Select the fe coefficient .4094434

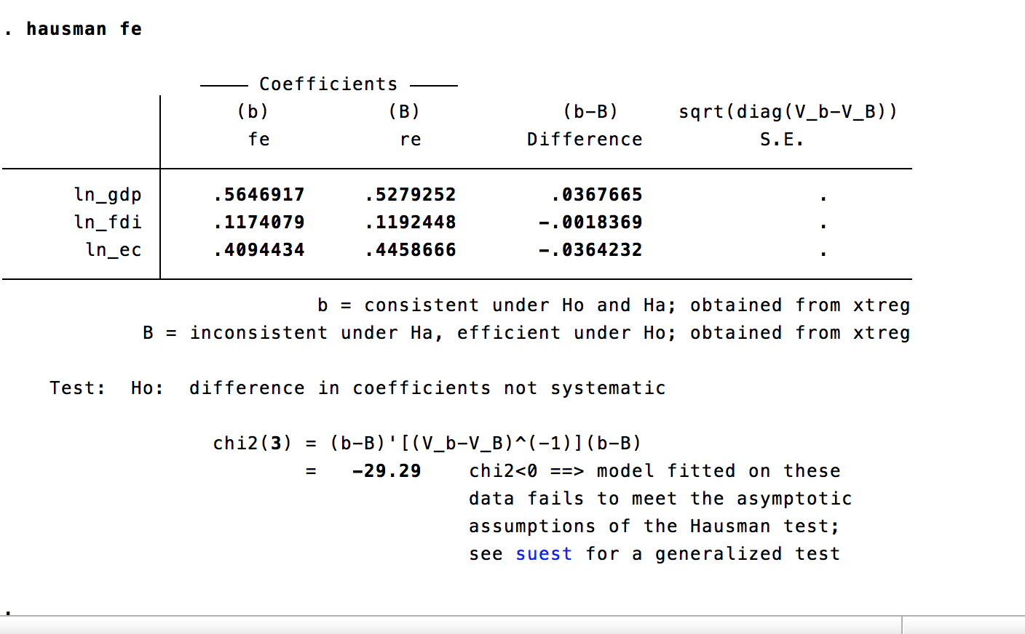tap(259, 250)
